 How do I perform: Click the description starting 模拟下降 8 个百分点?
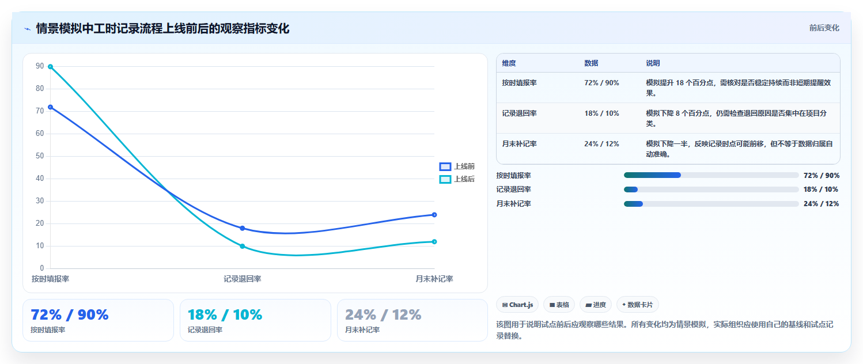(737, 118)
